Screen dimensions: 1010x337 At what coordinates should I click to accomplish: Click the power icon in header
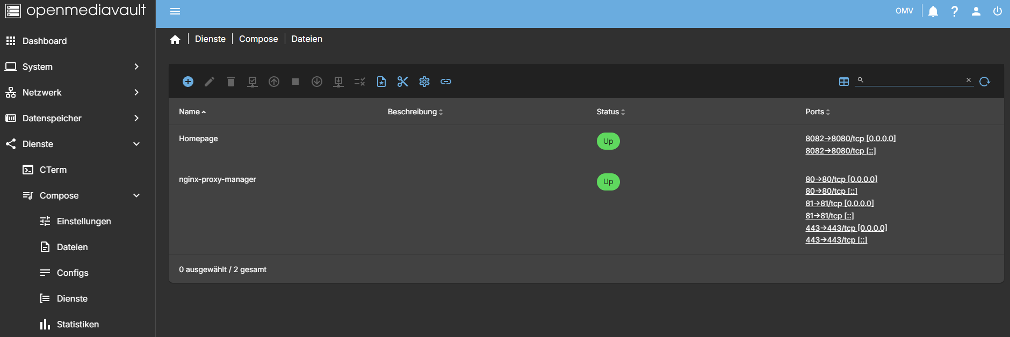point(998,11)
